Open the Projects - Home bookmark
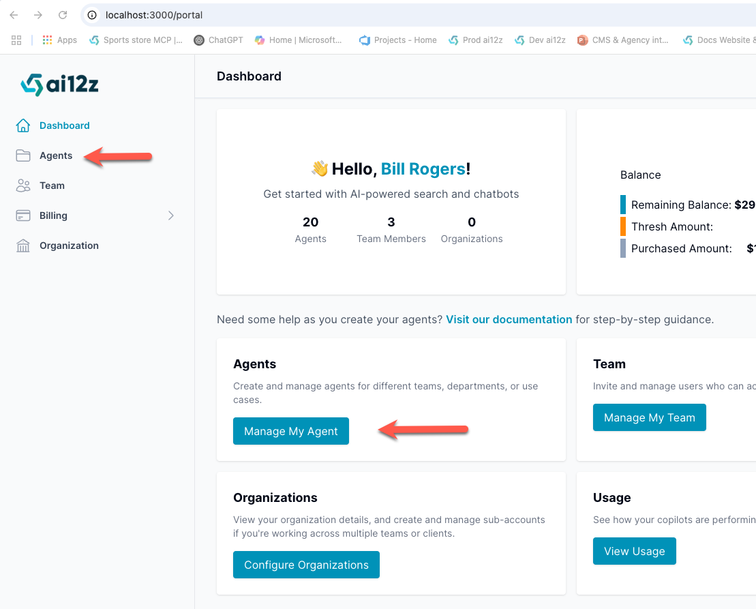The image size is (756, 609). coord(397,40)
